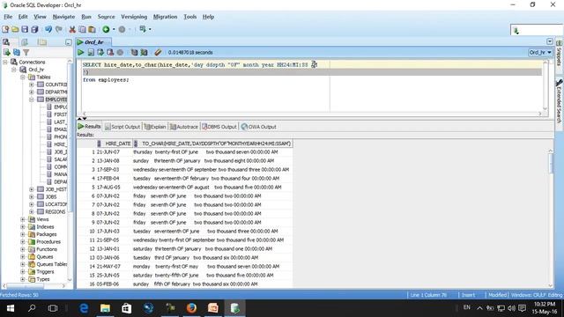
Task: Open the SQL worksheet icon dropdown arrow
Action: [x=150, y=29]
